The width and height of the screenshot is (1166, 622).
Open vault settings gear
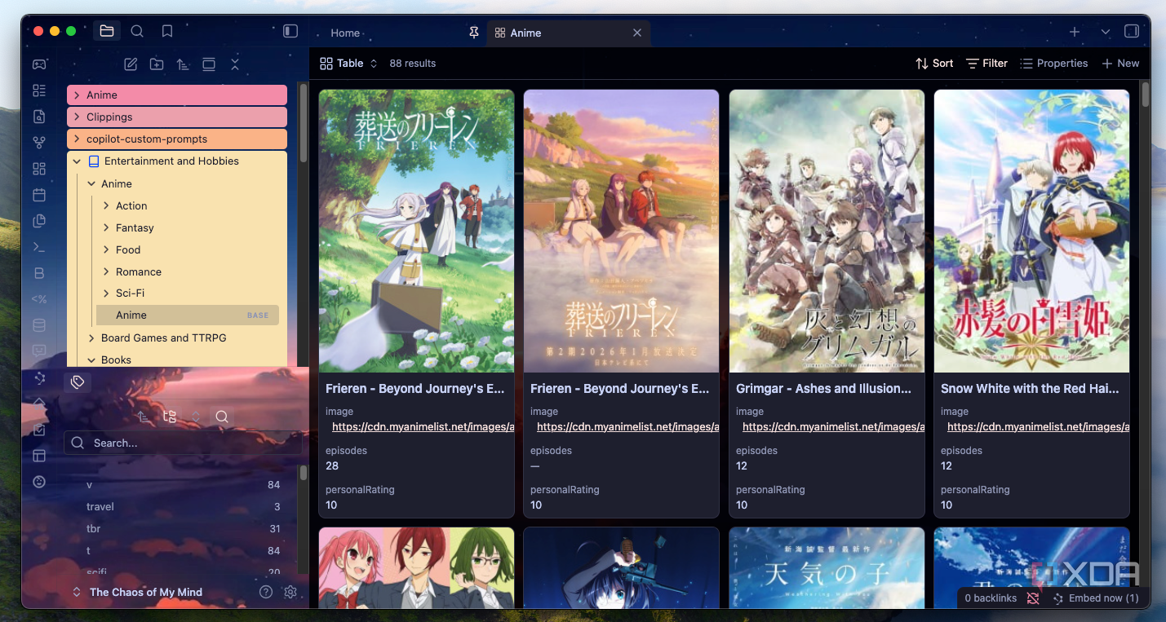click(x=290, y=593)
